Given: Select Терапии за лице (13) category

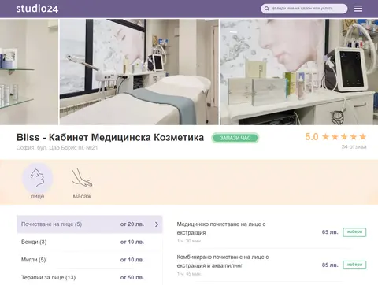Looking at the screenshot, I should coord(90,277).
